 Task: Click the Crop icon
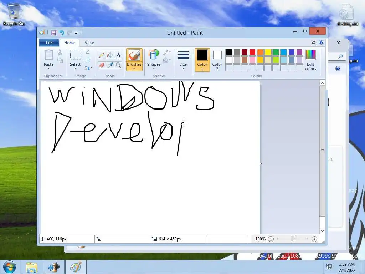click(x=87, y=52)
